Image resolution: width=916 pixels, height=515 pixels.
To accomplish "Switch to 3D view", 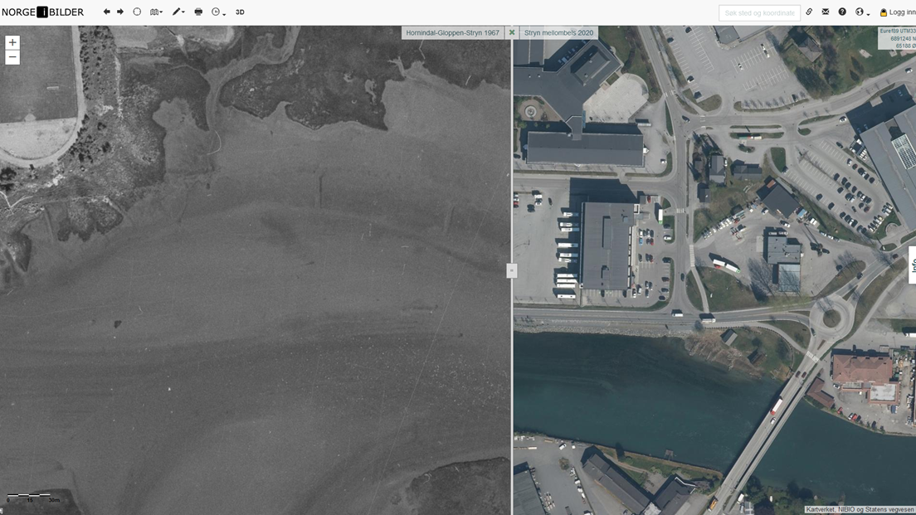I will point(240,12).
